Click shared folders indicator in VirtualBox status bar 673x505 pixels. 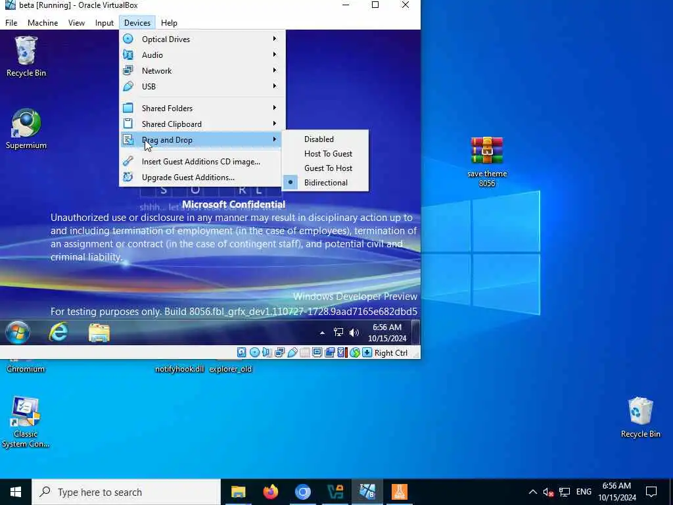pyautogui.click(x=305, y=352)
